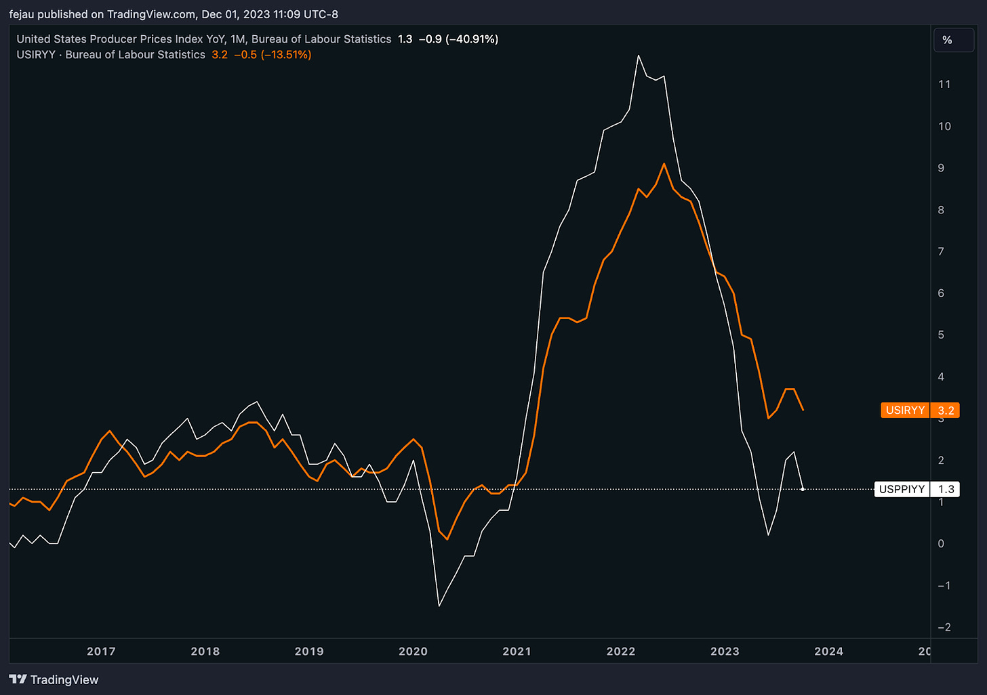987x695 pixels.
Task: Click the 6 label on the price axis
Action: click(941, 293)
